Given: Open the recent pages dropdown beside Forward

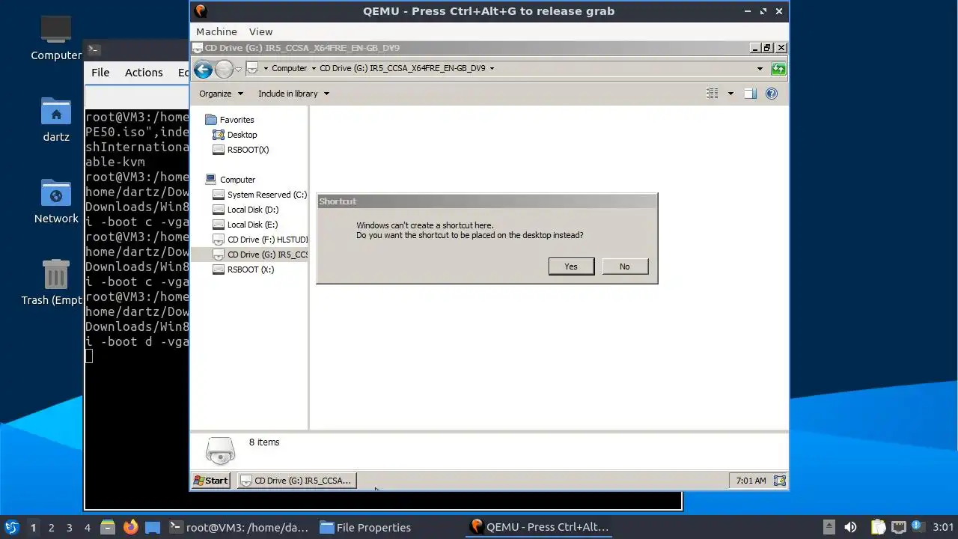Looking at the screenshot, I should coord(238,69).
